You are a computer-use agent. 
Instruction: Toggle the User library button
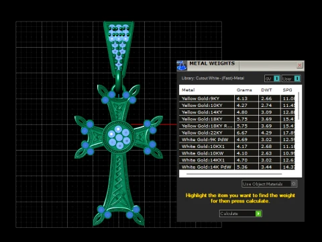291,79
